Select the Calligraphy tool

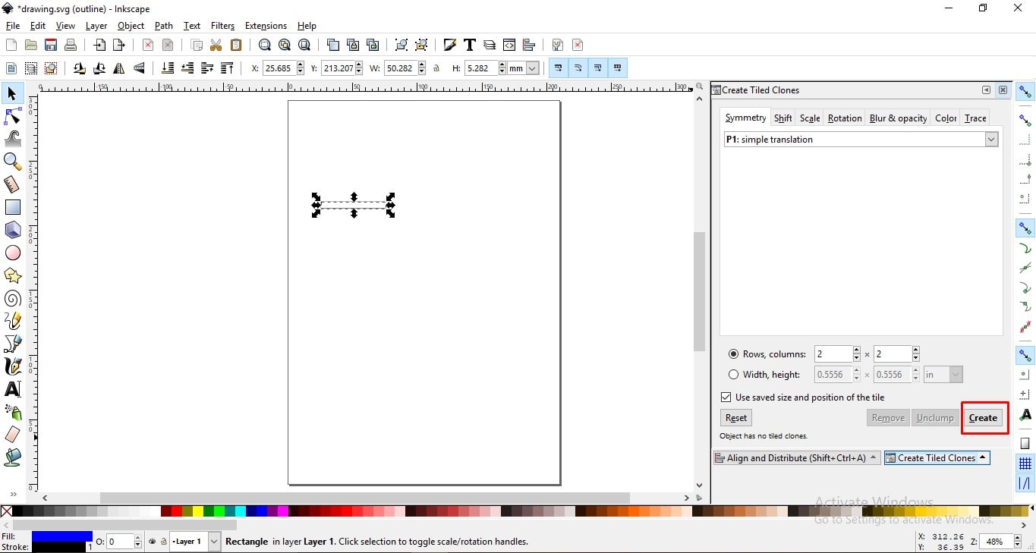click(x=12, y=366)
